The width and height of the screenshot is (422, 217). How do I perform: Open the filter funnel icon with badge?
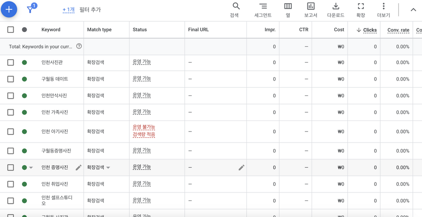coord(31,9)
